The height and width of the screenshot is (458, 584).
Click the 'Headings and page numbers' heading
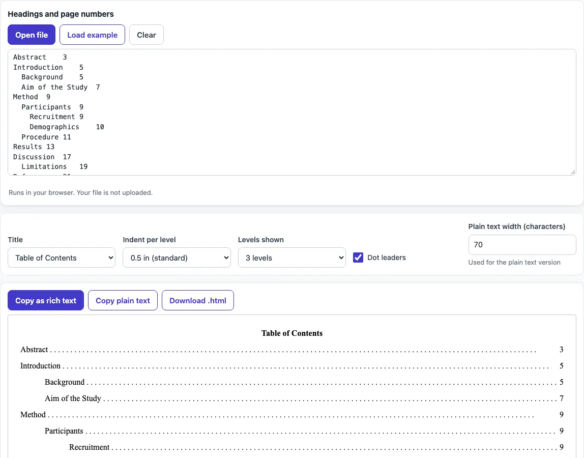click(x=61, y=14)
